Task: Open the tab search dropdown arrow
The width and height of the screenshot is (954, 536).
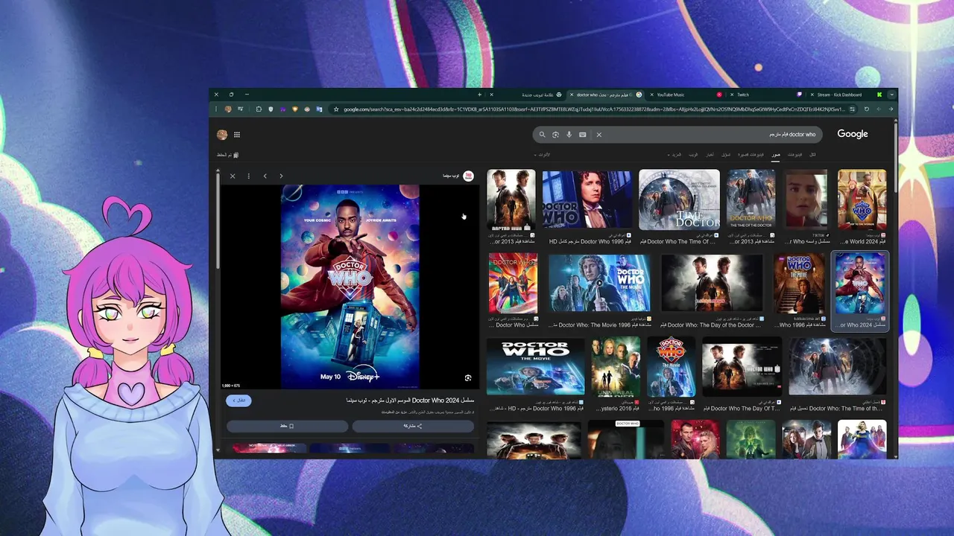Action: point(891,95)
